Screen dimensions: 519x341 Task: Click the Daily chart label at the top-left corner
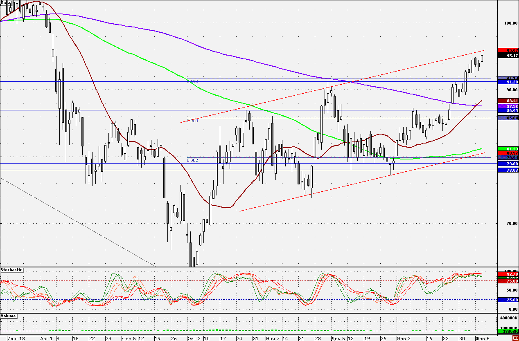coord(6,2)
